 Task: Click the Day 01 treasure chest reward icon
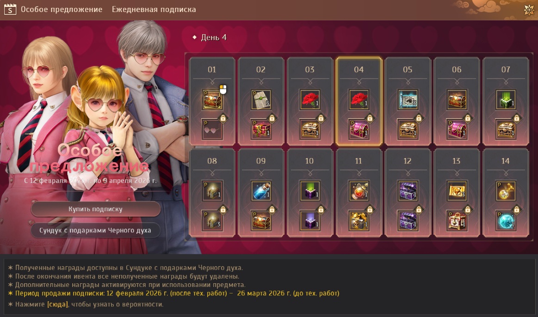212,100
